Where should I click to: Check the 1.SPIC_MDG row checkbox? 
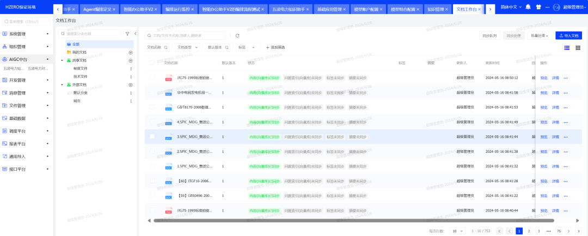[x=152, y=166]
